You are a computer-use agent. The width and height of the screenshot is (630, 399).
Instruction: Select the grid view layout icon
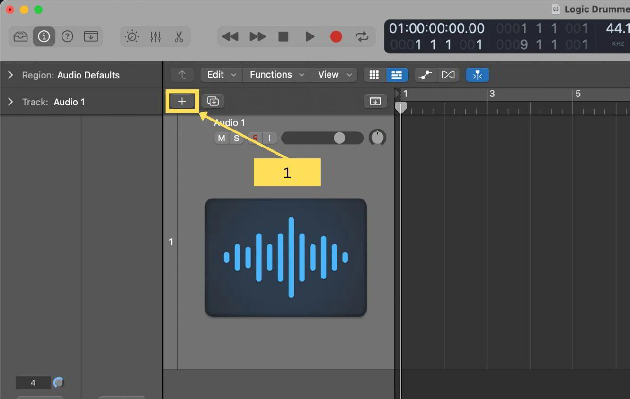click(374, 75)
